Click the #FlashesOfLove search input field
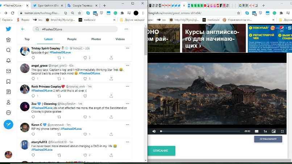Screen dimensions: 292x164 [76, 29]
